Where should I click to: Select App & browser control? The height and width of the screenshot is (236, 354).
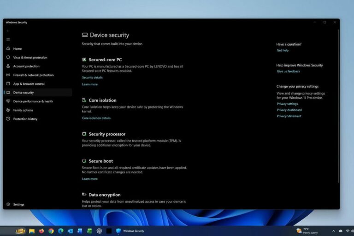pyautogui.click(x=29, y=84)
